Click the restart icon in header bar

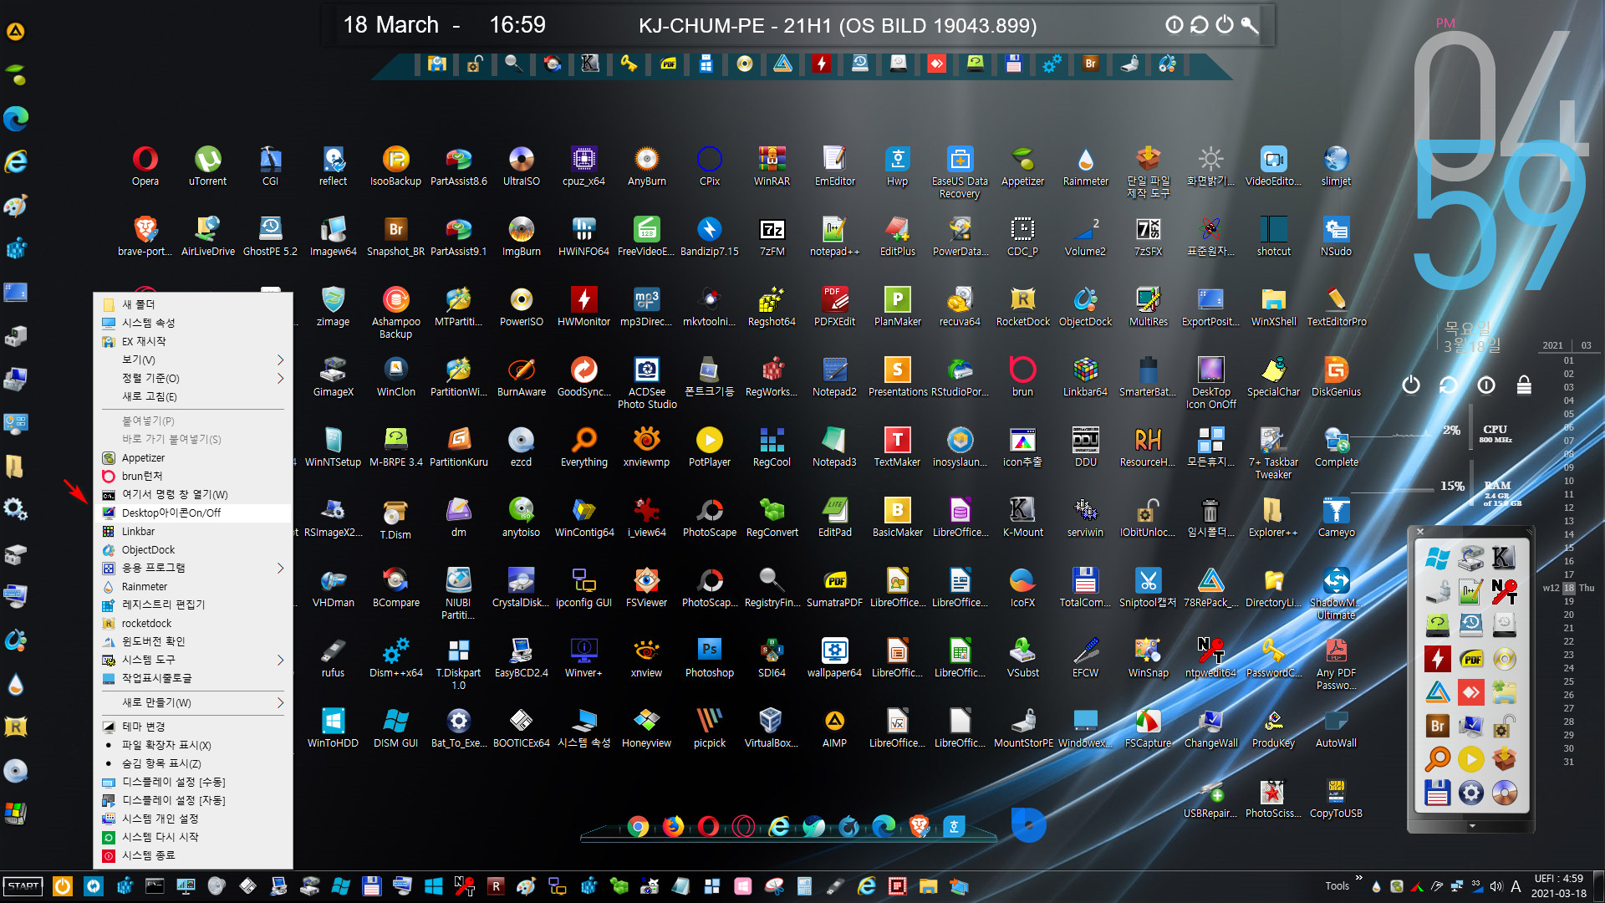[1200, 25]
